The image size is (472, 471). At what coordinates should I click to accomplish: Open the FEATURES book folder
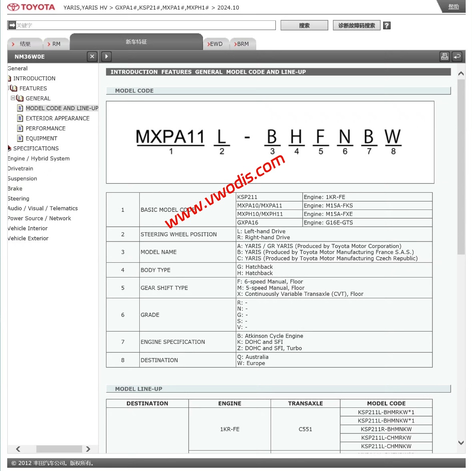[x=14, y=88]
